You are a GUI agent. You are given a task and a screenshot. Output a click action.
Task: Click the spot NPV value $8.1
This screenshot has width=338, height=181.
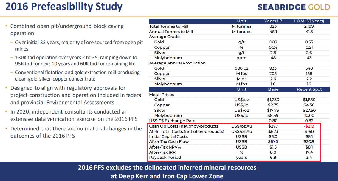309,147
